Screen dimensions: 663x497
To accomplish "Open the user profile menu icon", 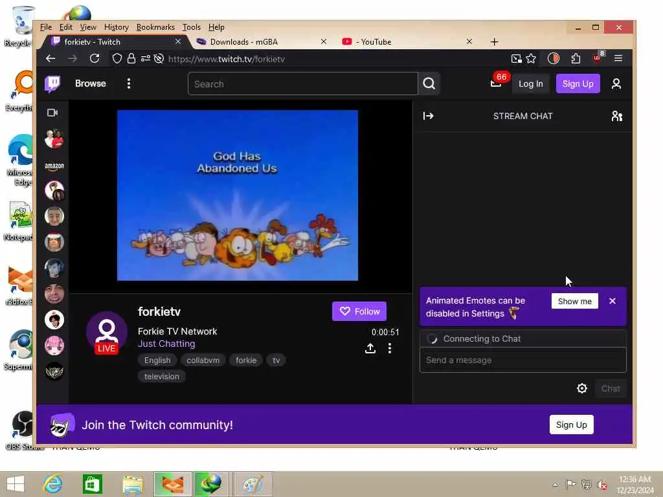I will tap(616, 83).
